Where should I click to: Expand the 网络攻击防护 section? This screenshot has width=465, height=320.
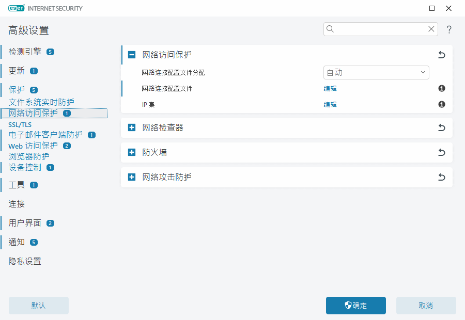[131, 177]
